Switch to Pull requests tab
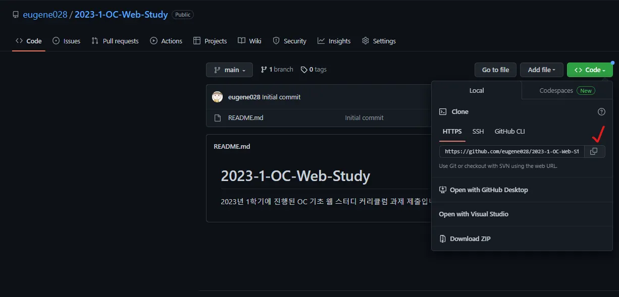 coord(115,41)
